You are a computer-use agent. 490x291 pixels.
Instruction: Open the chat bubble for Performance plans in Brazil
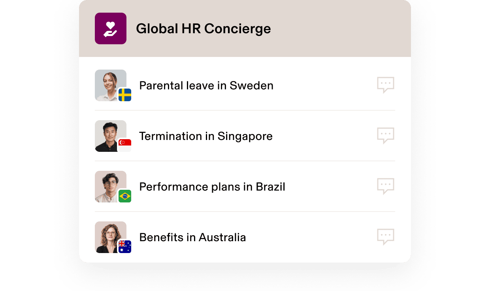coord(386,186)
